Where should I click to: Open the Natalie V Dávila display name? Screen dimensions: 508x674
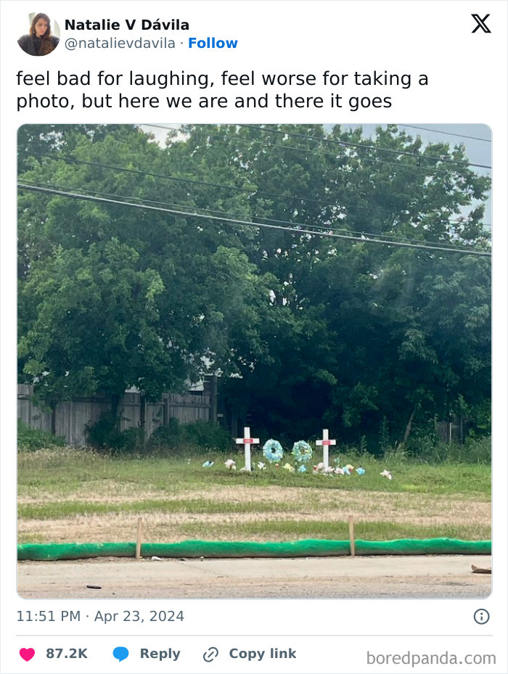[x=127, y=25]
